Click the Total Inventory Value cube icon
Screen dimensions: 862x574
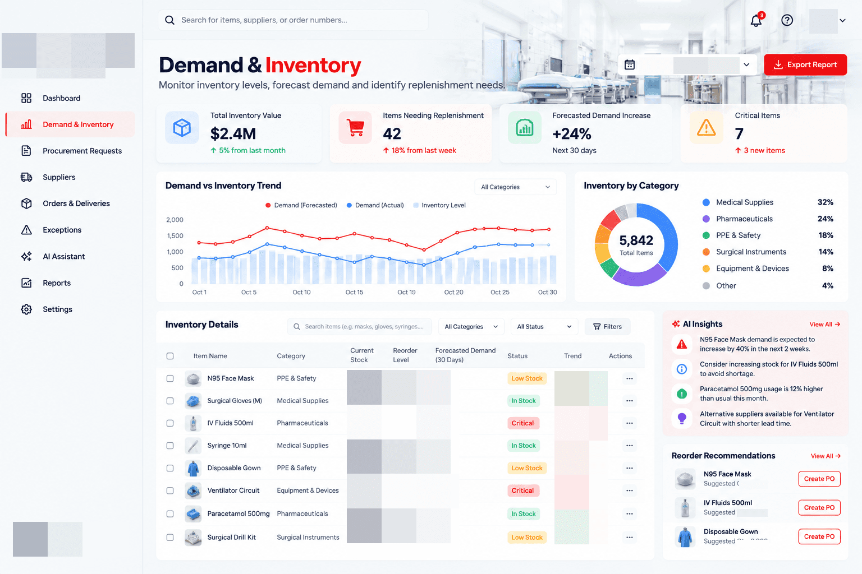[182, 128]
